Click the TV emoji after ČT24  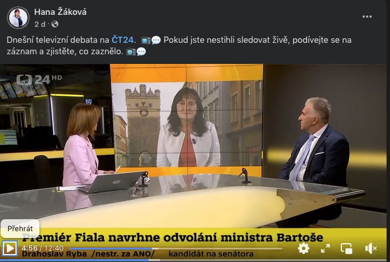coord(145,40)
